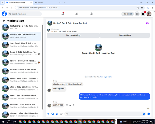Choose a sticker icon in composer
The image size is (155, 124).
(x=57, y=114)
